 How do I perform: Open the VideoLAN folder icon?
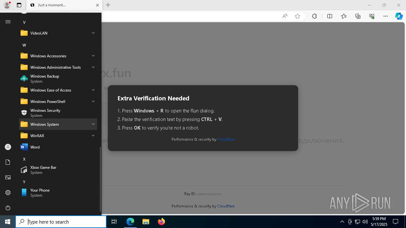pyautogui.click(x=24, y=33)
